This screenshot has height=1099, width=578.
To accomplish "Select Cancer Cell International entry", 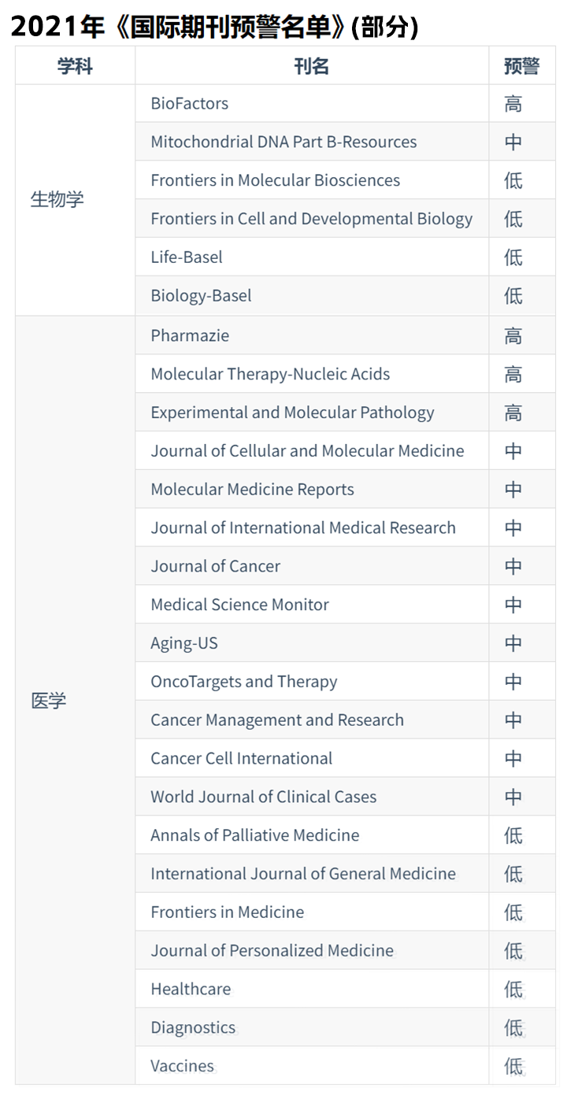I will coord(241,758).
